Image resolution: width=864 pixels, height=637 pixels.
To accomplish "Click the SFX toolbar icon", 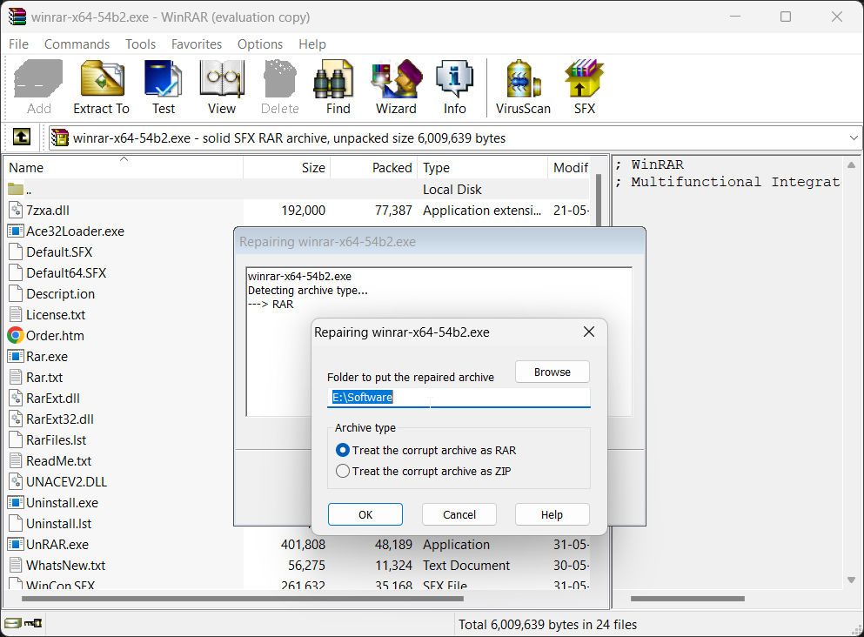I will click(x=584, y=79).
